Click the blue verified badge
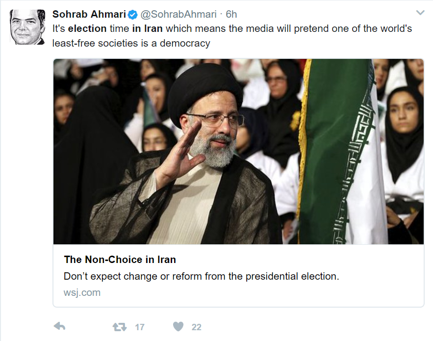 (132, 14)
